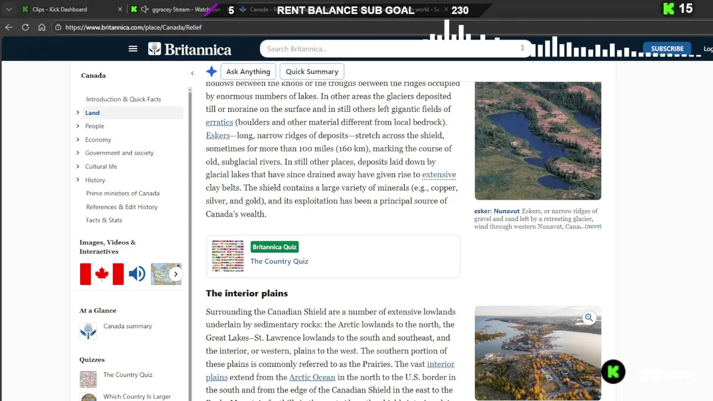Viewport: 713px width, 401px height.
Task: Follow the Arctic Ocean link
Action: click(x=312, y=377)
